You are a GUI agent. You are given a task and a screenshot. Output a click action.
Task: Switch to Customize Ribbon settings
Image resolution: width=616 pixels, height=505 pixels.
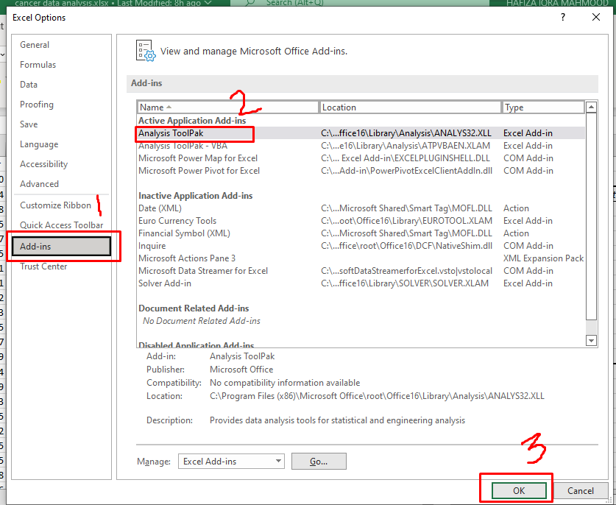point(54,205)
